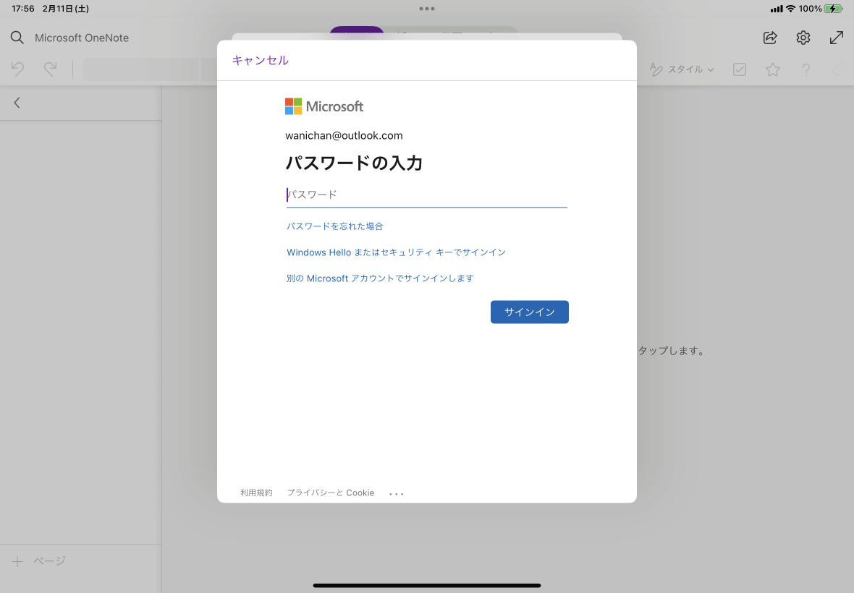The width and height of the screenshot is (854, 593).
Task: Open Windows Hello またはセキュリティ キーでサインイン link
Action: [396, 252]
